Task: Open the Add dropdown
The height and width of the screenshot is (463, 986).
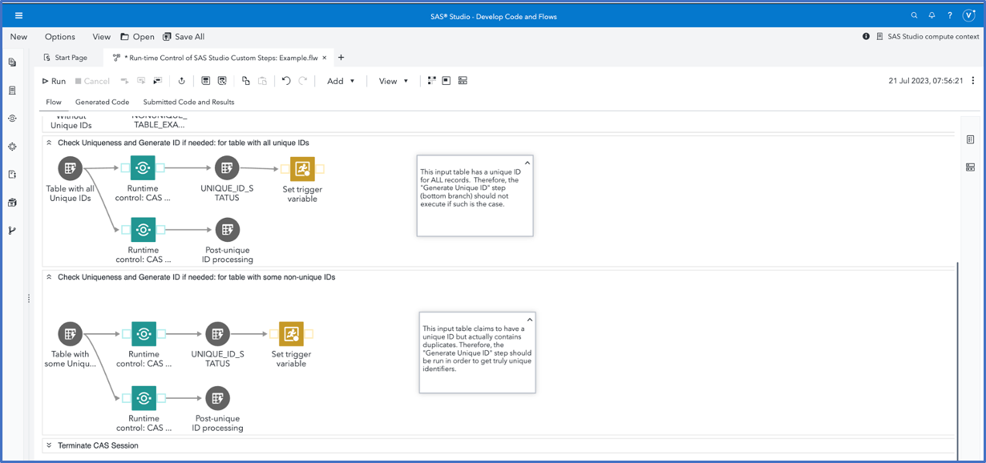Action: [340, 80]
